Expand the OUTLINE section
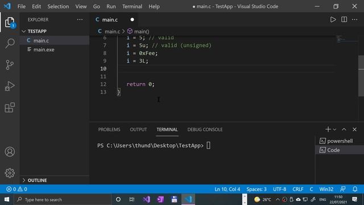This screenshot has height=205, width=364. pyautogui.click(x=55, y=180)
